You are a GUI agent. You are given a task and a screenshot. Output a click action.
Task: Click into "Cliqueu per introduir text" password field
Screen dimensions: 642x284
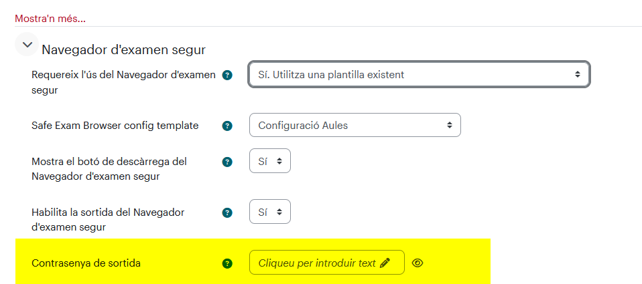click(327, 263)
